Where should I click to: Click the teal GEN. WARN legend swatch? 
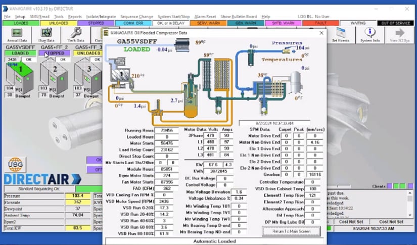click(x=246, y=23)
